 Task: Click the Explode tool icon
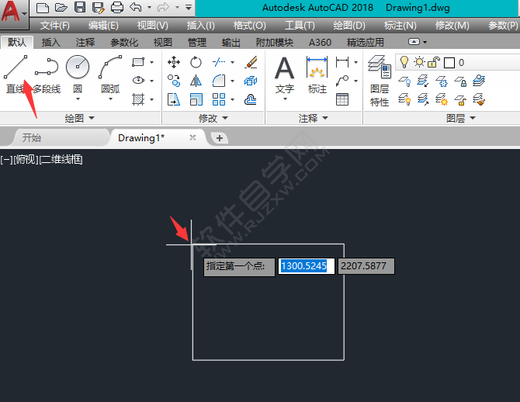[x=251, y=81]
